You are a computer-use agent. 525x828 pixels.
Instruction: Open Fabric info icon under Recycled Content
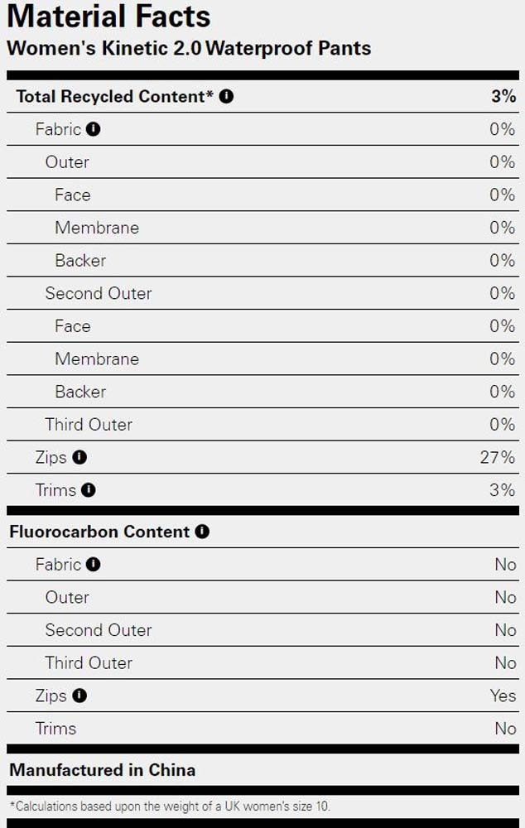[x=93, y=129]
